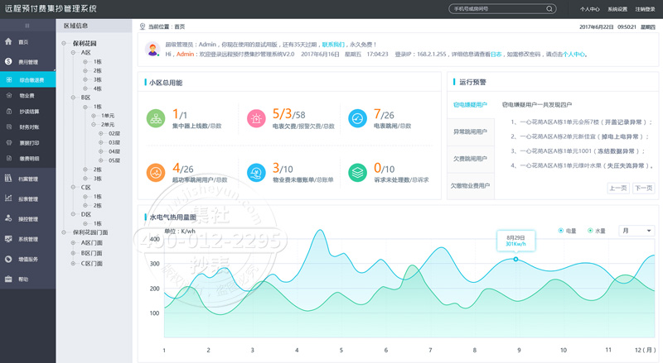
Task: Click the 8月29日 data point on chart
Action: (x=515, y=260)
